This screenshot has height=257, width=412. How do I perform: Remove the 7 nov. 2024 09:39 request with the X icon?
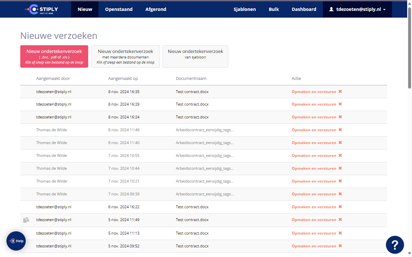pos(340,194)
